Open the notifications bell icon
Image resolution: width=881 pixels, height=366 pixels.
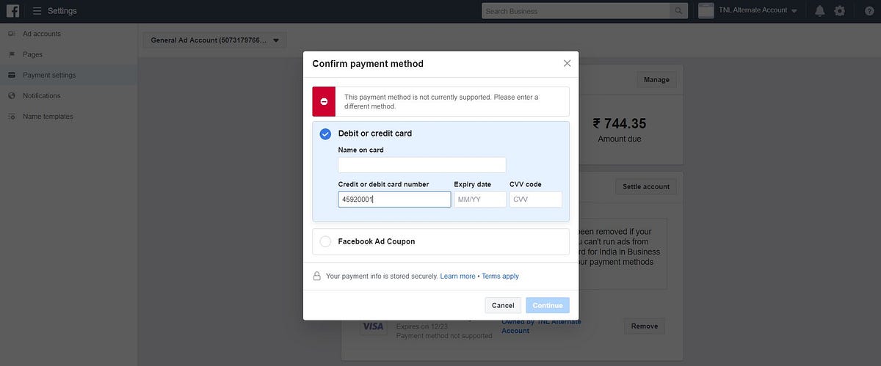[820, 11]
